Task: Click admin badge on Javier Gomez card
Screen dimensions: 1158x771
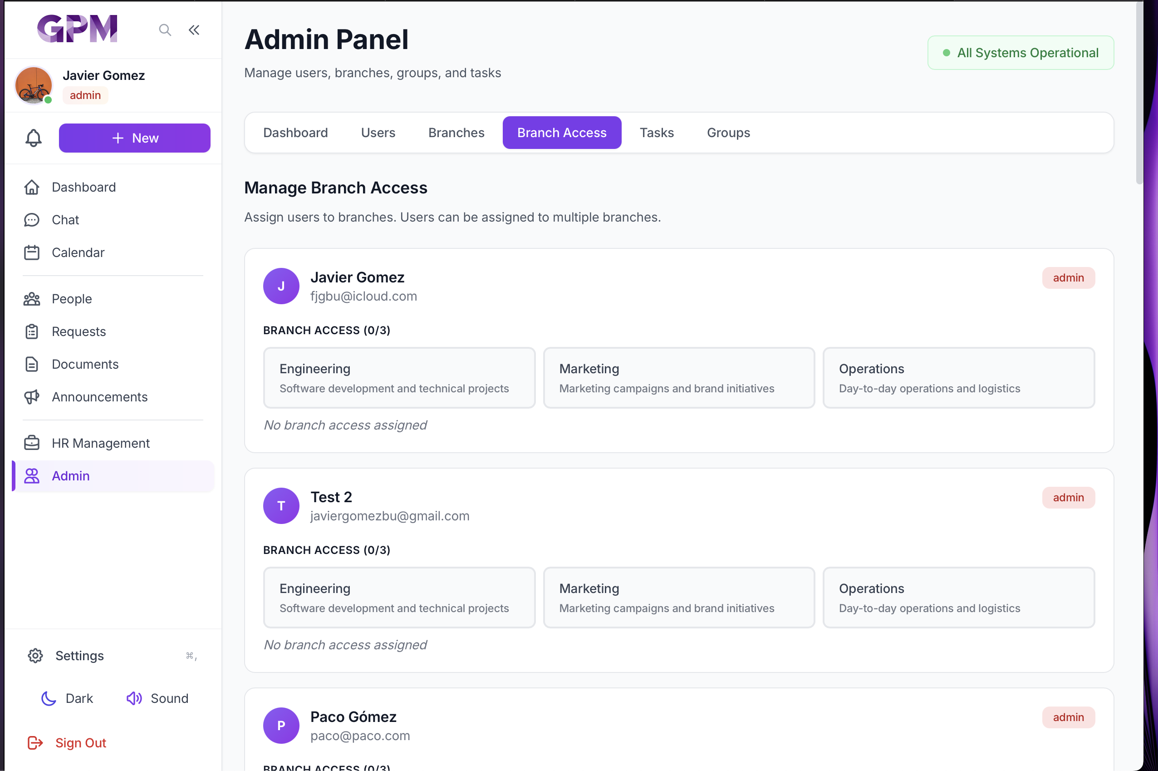Action: tap(1068, 278)
